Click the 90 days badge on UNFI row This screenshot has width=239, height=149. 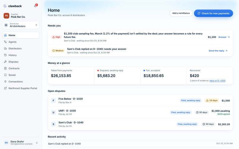click(202, 112)
